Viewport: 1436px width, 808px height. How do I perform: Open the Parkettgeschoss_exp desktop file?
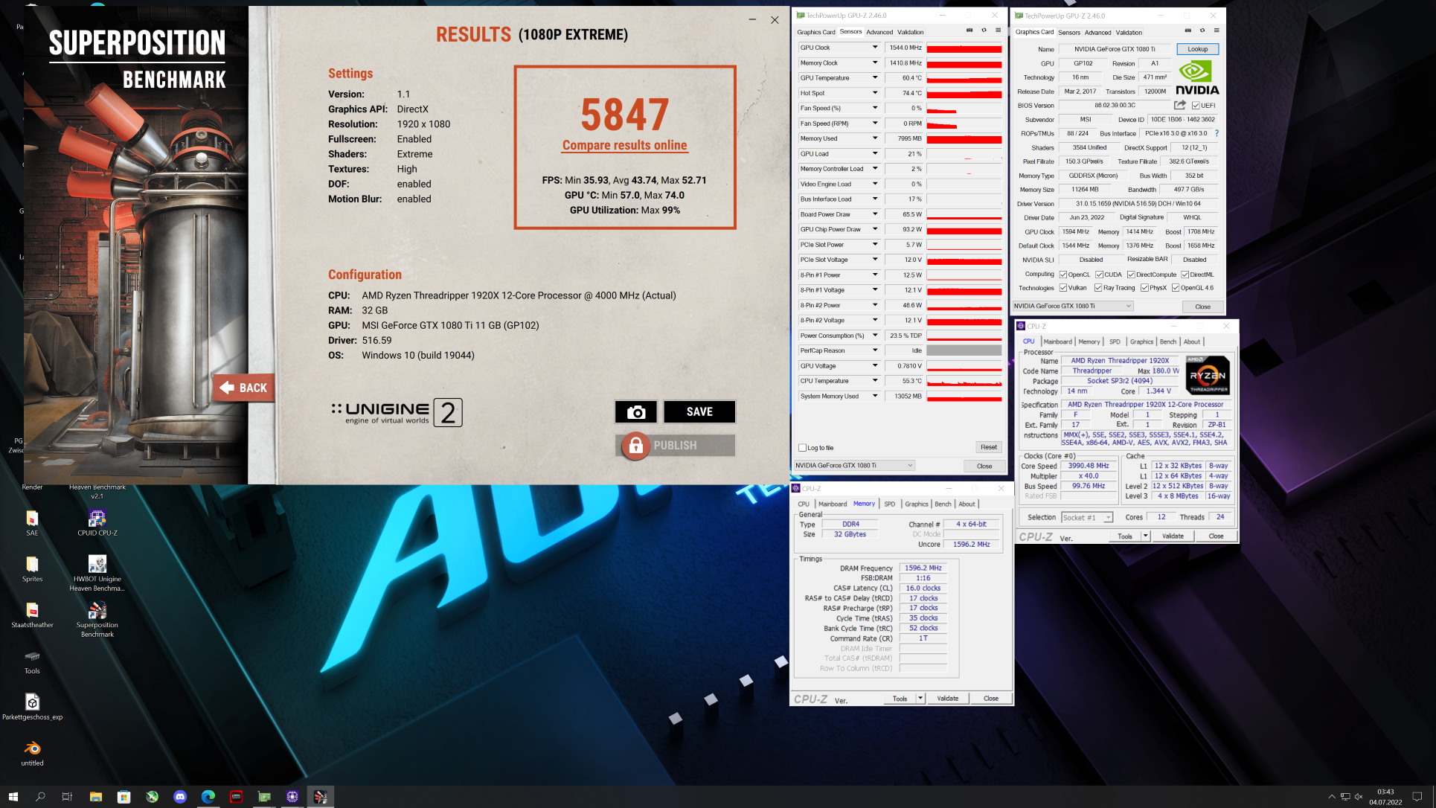pos(32,707)
